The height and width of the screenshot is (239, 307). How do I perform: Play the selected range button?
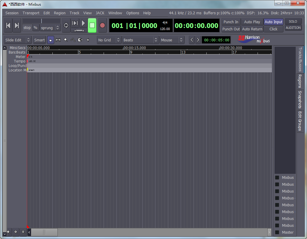click(75, 23)
